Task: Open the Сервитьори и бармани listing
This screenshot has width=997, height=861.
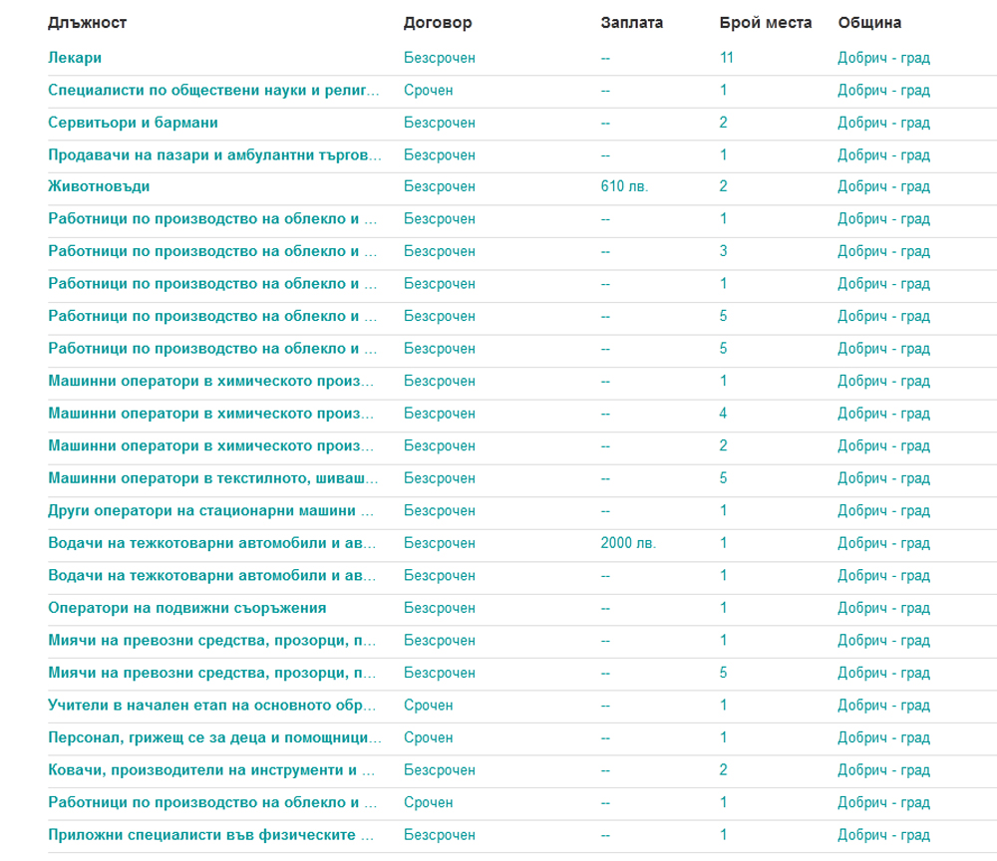Action: [133, 123]
